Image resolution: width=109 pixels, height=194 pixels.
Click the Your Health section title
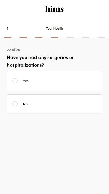[x=54, y=28]
